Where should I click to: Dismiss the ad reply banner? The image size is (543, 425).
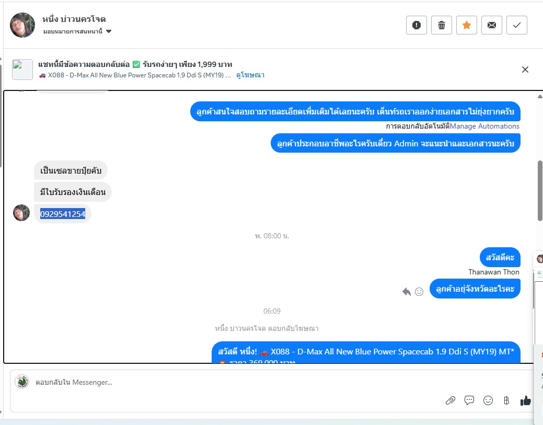point(525,70)
